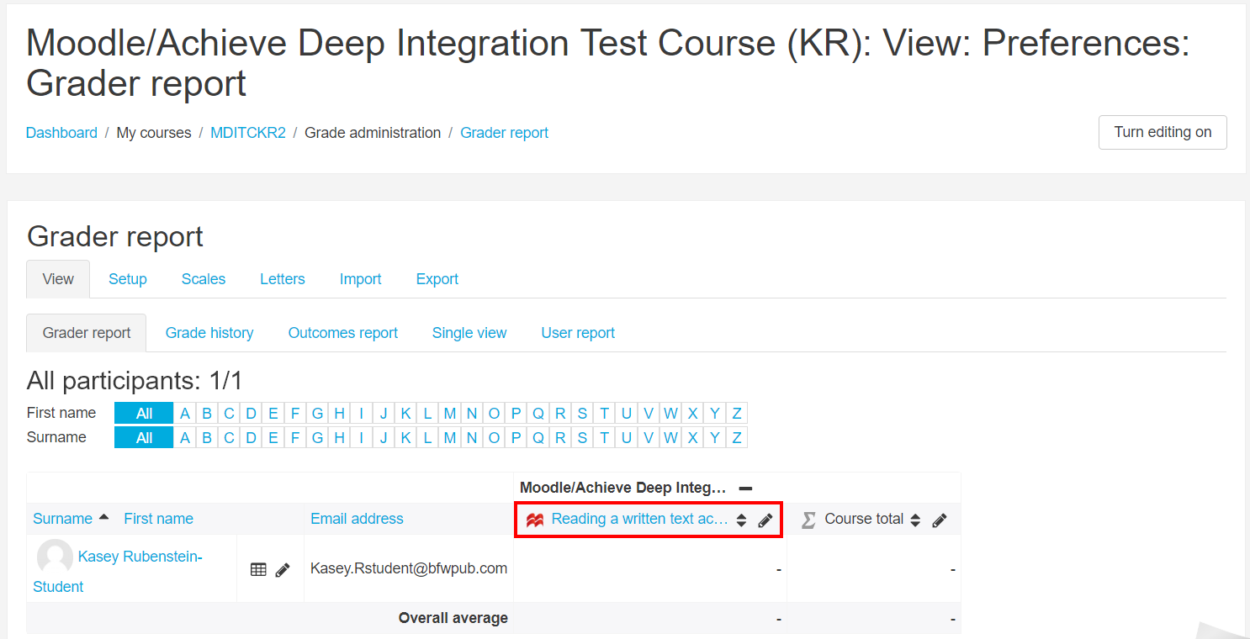
Task: Click the pencil edit icon for the Reading activity column
Action: [765, 520]
